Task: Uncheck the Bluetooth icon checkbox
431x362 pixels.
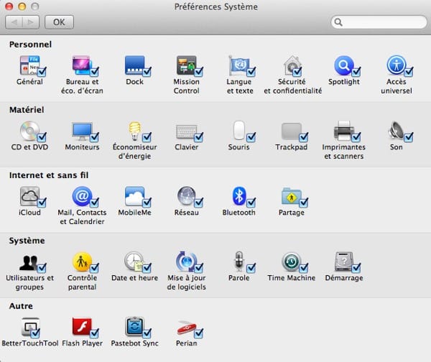Action: [251, 203]
